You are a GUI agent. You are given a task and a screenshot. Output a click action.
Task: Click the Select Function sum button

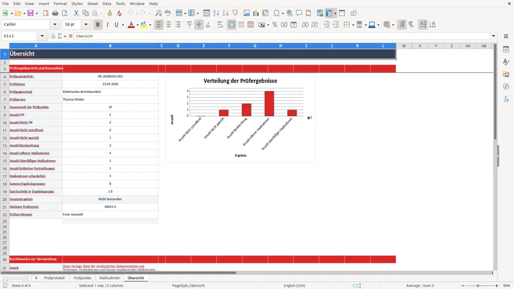[x=60, y=36]
